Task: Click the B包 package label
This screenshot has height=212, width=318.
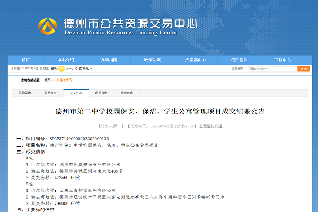Action: (x=30, y=184)
